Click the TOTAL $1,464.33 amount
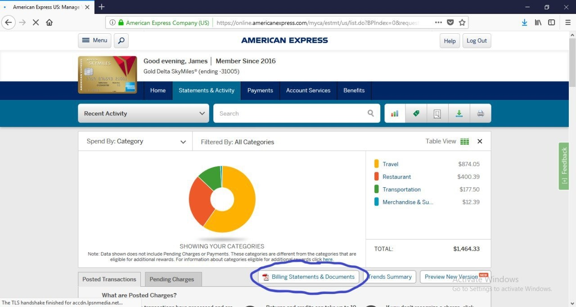Viewport: 576px width, 307px height. pos(466,249)
